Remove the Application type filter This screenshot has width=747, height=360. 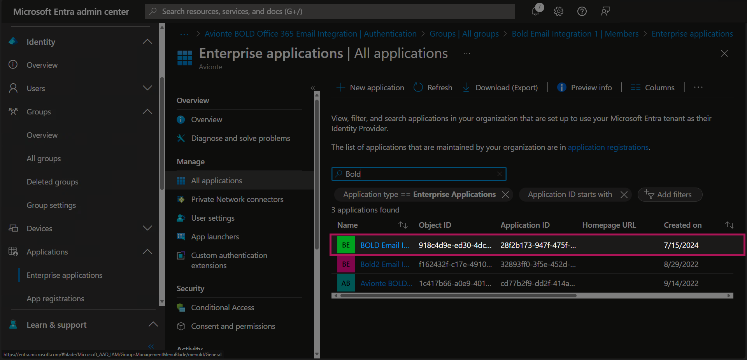tap(505, 195)
